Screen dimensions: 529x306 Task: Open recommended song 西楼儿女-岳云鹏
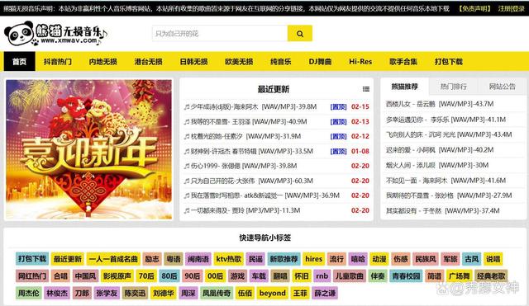pos(440,104)
